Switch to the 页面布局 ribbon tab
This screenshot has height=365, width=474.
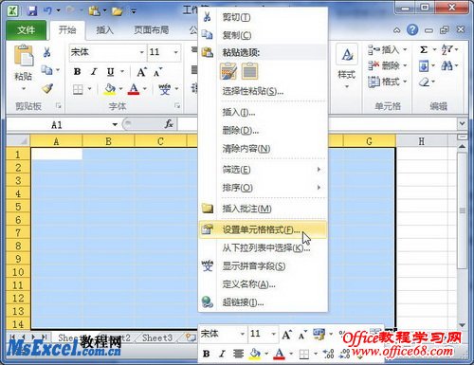tap(151, 30)
